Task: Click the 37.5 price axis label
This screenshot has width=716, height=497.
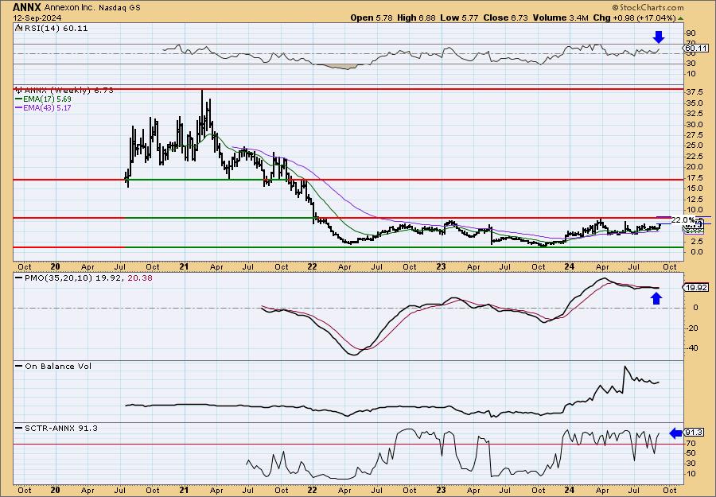Action: click(x=694, y=91)
